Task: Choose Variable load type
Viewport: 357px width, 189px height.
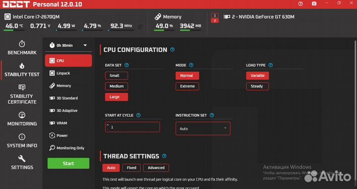Action: 257,76
